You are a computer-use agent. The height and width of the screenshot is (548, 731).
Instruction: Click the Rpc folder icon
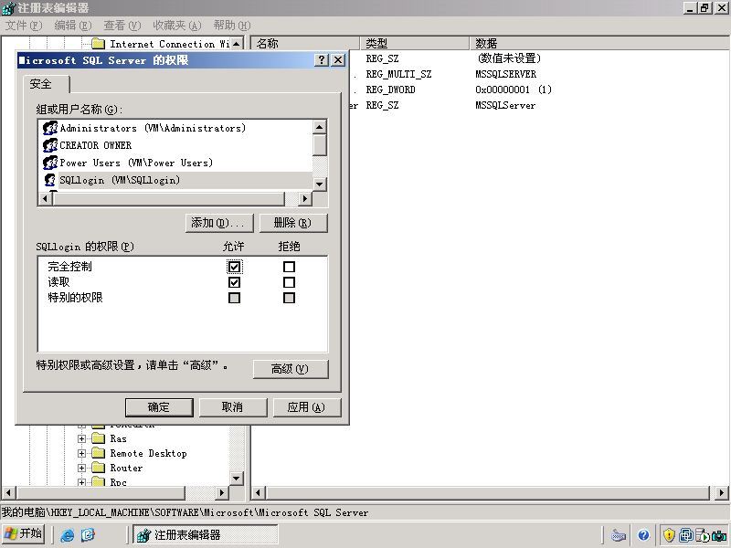point(98,482)
